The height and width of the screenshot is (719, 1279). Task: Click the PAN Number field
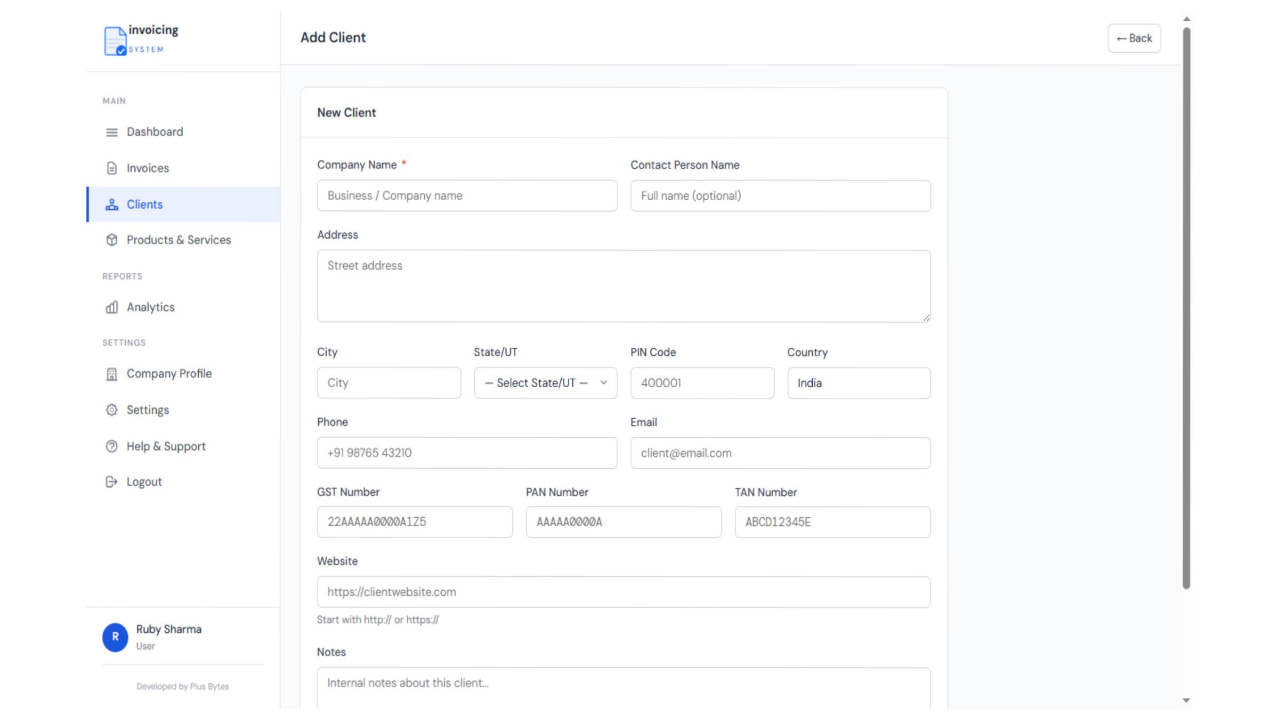624,522
